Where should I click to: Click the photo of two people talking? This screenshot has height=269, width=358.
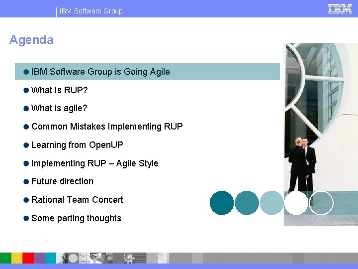[x=321, y=134]
